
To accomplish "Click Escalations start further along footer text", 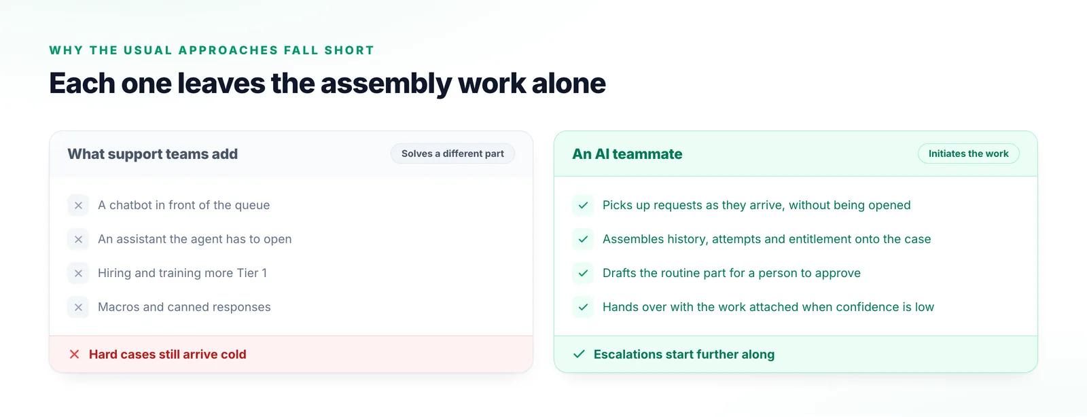I will (x=684, y=355).
